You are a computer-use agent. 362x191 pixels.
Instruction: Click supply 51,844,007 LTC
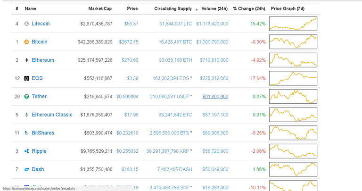176,24
